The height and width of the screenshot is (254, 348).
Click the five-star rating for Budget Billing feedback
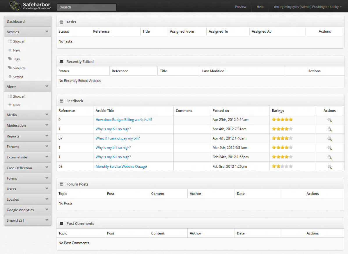(282, 119)
